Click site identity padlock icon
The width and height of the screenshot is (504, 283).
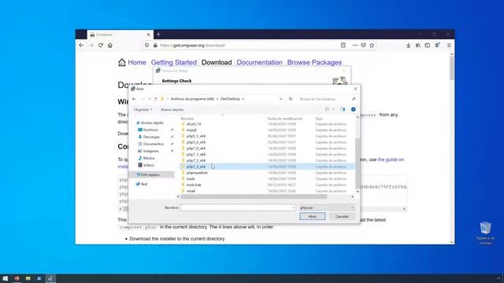155,46
